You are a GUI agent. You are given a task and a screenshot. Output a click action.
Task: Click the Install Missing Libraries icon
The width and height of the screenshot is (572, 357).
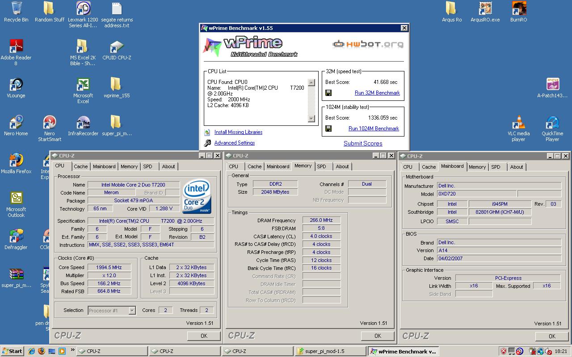tap(207, 133)
